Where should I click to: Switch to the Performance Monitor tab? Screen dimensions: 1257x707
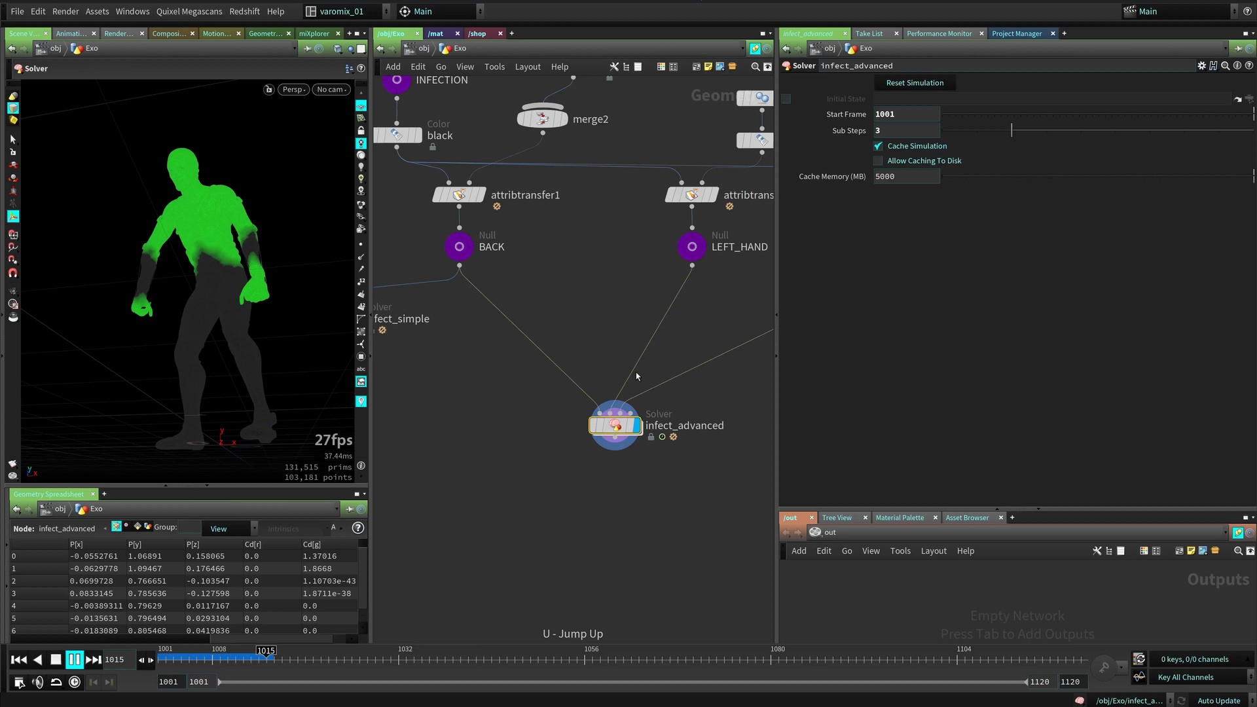[x=939, y=33]
